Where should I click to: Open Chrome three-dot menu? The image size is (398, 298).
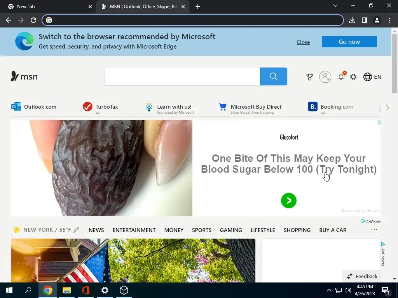pyautogui.click(x=389, y=20)
